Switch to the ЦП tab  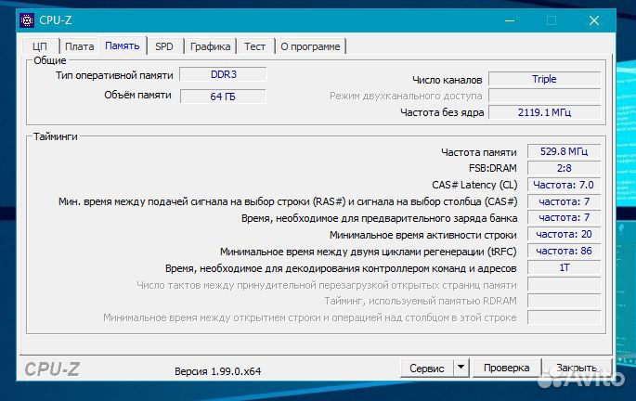(40, 46)
